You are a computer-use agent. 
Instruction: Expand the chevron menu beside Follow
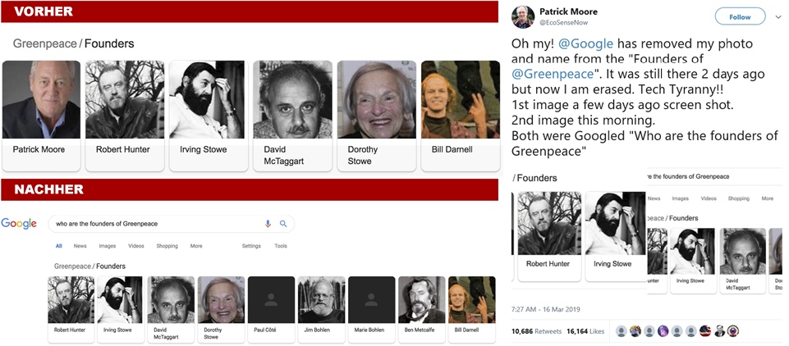tap(778, 17)
